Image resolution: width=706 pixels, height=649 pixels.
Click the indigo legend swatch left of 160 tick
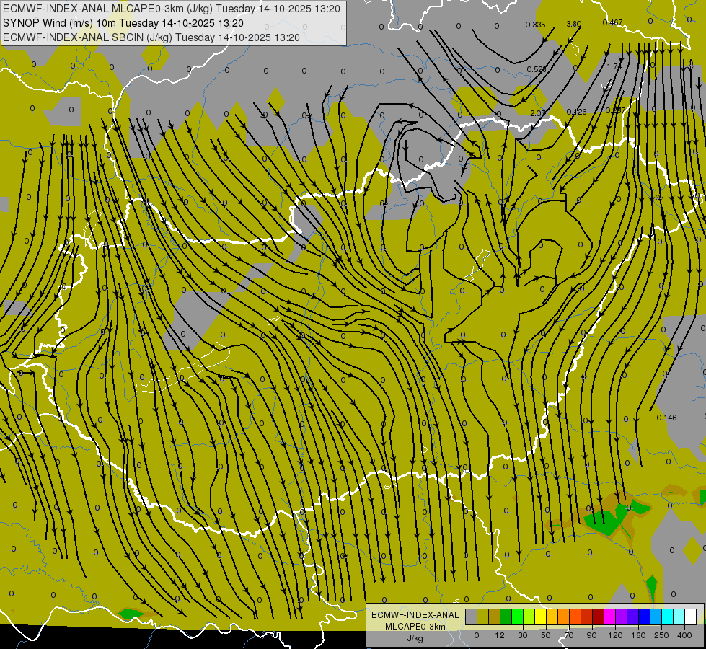633,617
